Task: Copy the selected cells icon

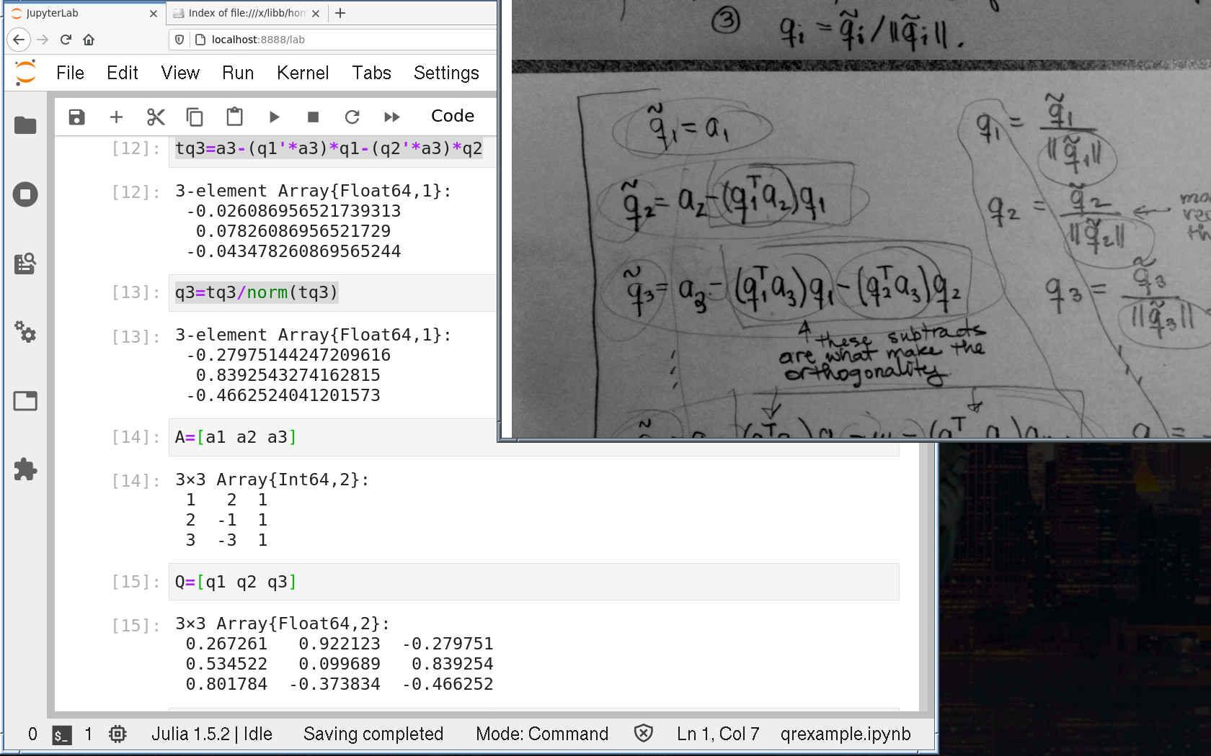Action: pos(195,117)
